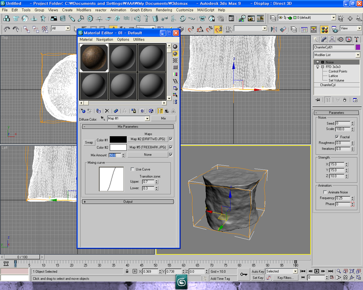
Task: Click Show Map in Viewport checker-cube icon
Action: (x=151, y=111)
